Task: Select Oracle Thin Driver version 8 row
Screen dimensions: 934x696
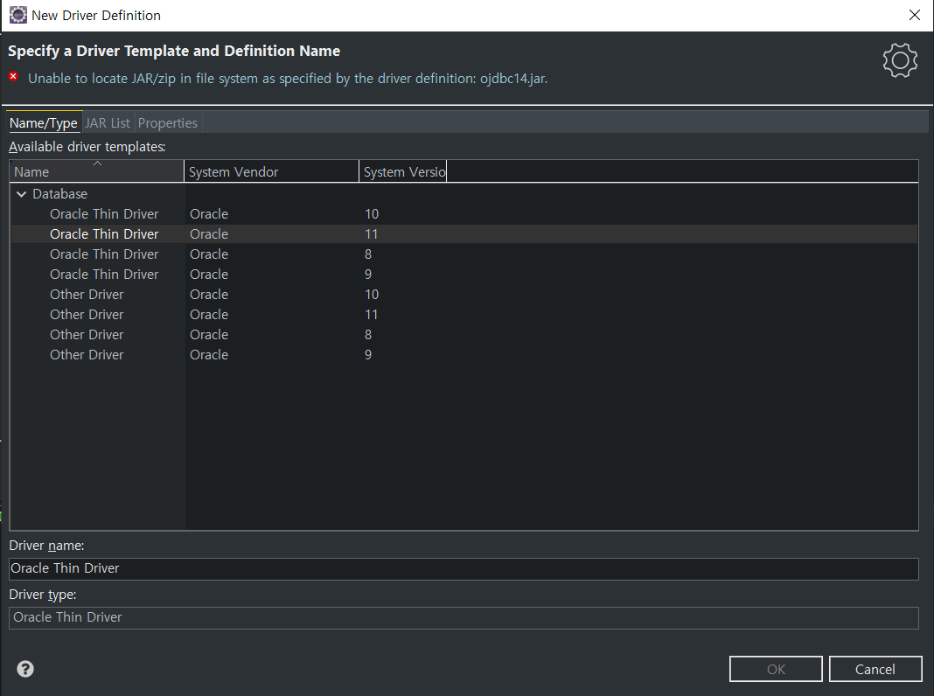Action: (464, 254)
